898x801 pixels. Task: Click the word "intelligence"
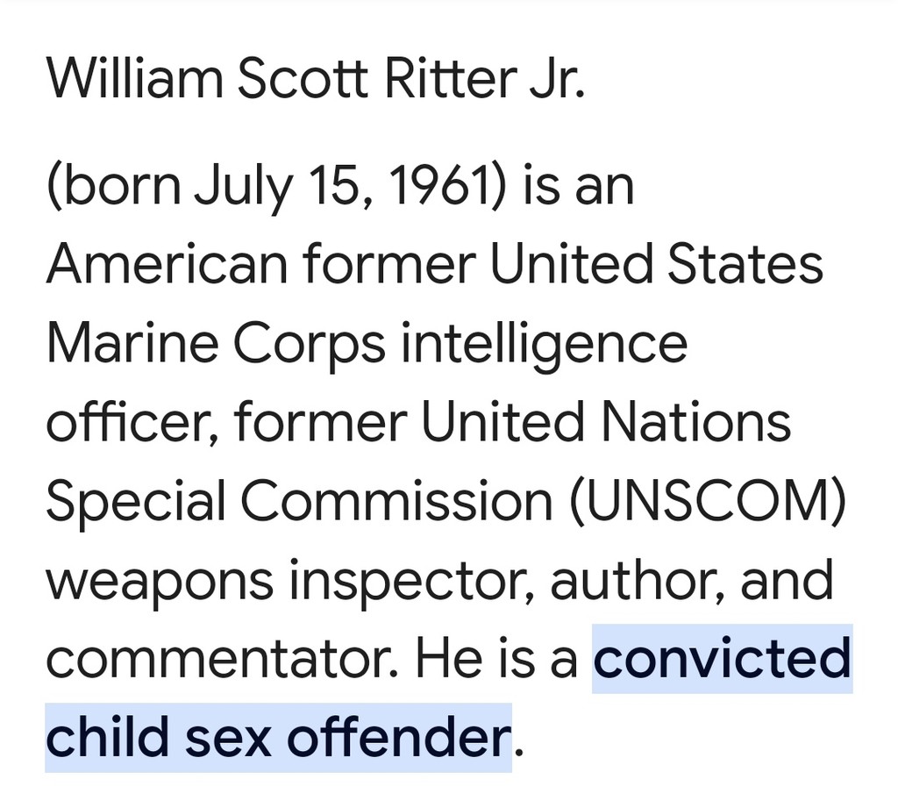545,342
